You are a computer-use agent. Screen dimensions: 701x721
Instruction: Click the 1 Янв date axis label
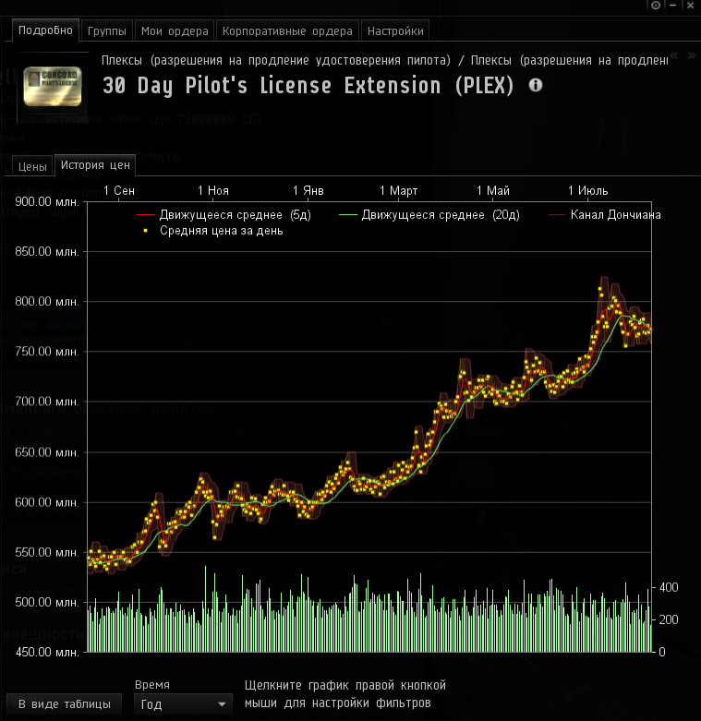[x=308, y=190]
